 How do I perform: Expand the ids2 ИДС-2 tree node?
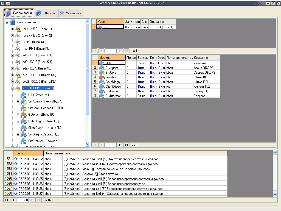click(x=13, y=35)
